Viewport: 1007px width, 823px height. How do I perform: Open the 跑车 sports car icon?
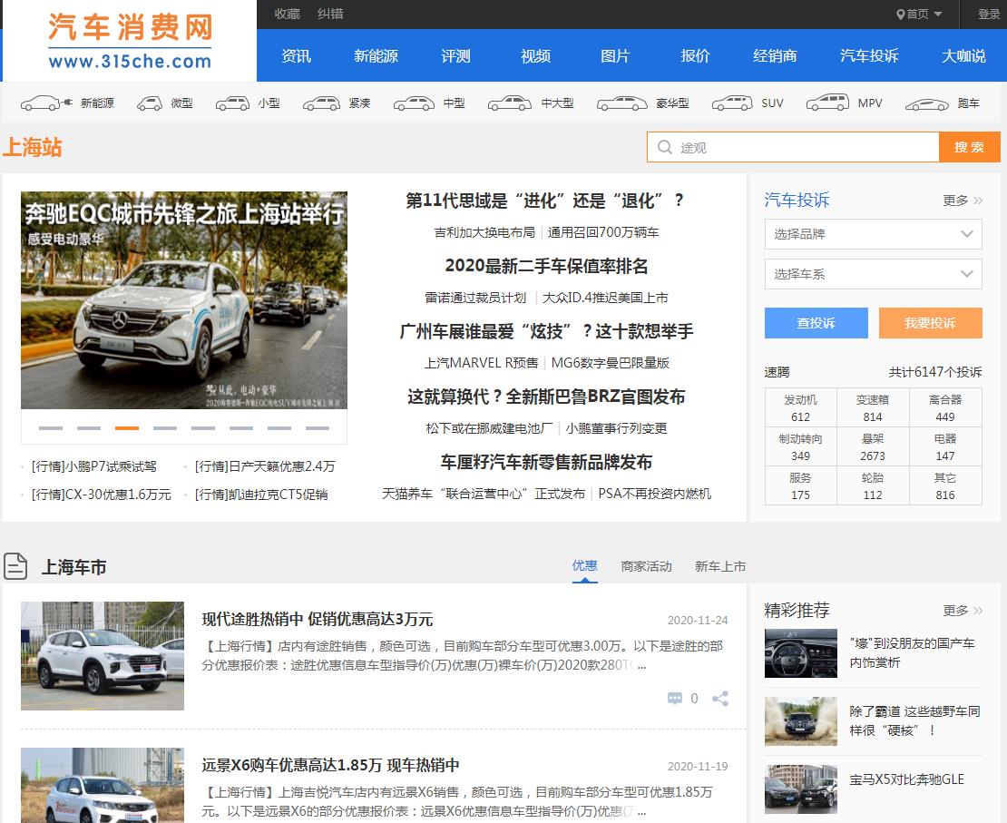(x=927, y=103)
